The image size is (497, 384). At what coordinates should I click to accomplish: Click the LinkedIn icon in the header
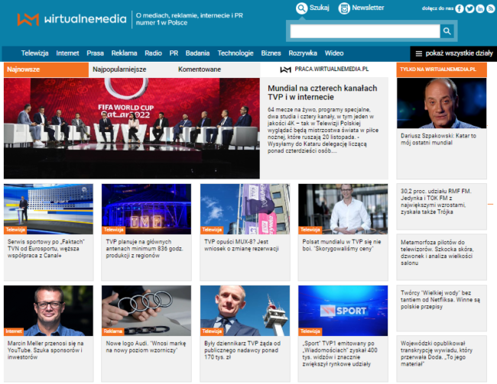(x=480, y=8)
